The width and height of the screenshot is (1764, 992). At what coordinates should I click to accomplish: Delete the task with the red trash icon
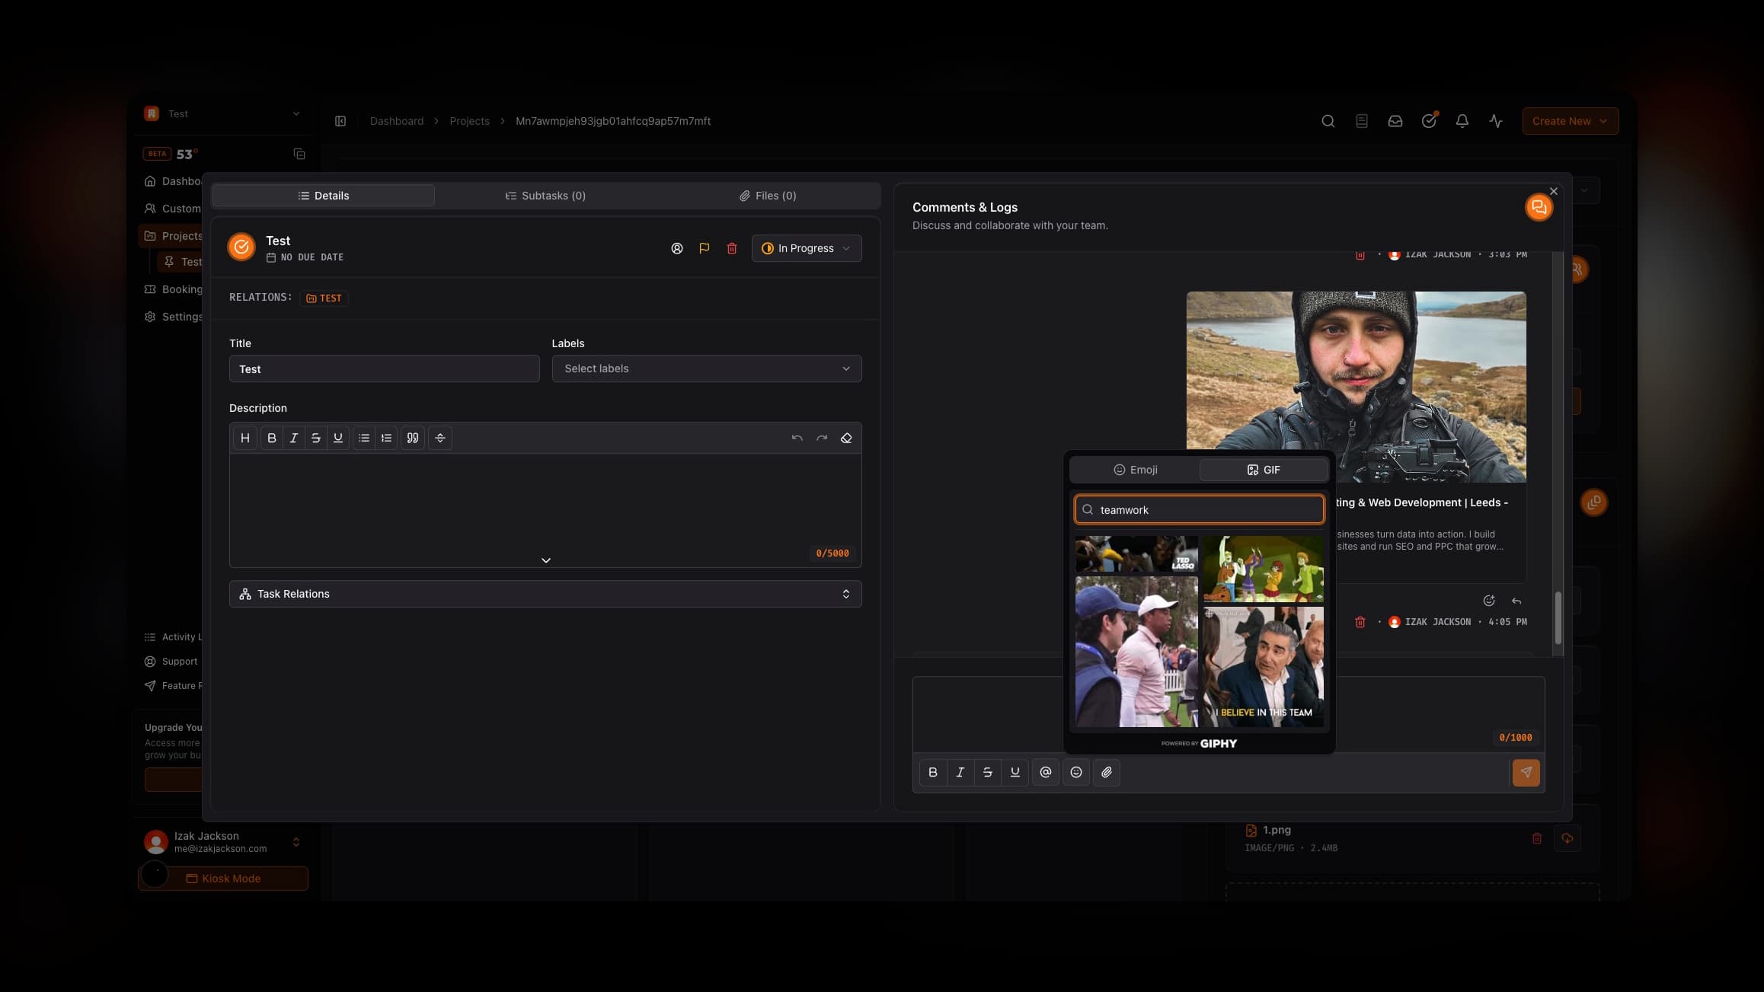(731, 248)
